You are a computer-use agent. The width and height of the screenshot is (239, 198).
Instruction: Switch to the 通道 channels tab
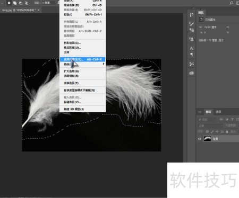(218, 112)
